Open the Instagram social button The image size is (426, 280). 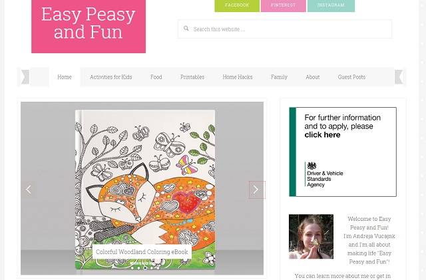coord(331,5)
